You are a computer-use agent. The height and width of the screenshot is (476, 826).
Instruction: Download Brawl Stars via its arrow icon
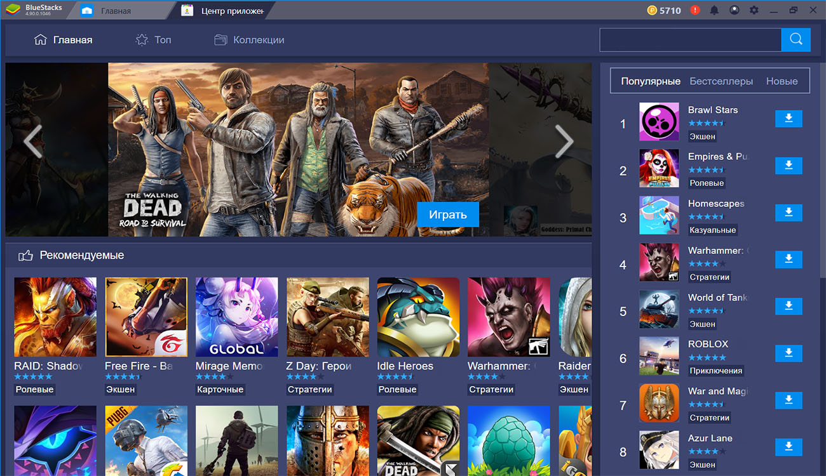[789, 119]
